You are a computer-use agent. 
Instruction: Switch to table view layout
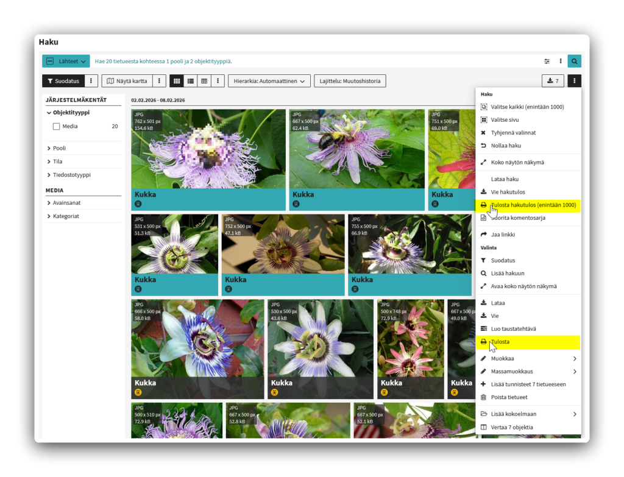(204, 81)
